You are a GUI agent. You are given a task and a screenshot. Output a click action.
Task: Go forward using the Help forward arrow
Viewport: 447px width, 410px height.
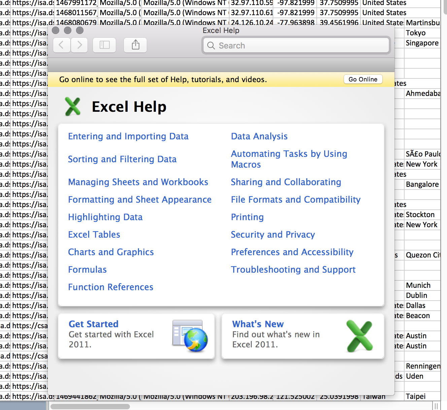pos(79,45)
